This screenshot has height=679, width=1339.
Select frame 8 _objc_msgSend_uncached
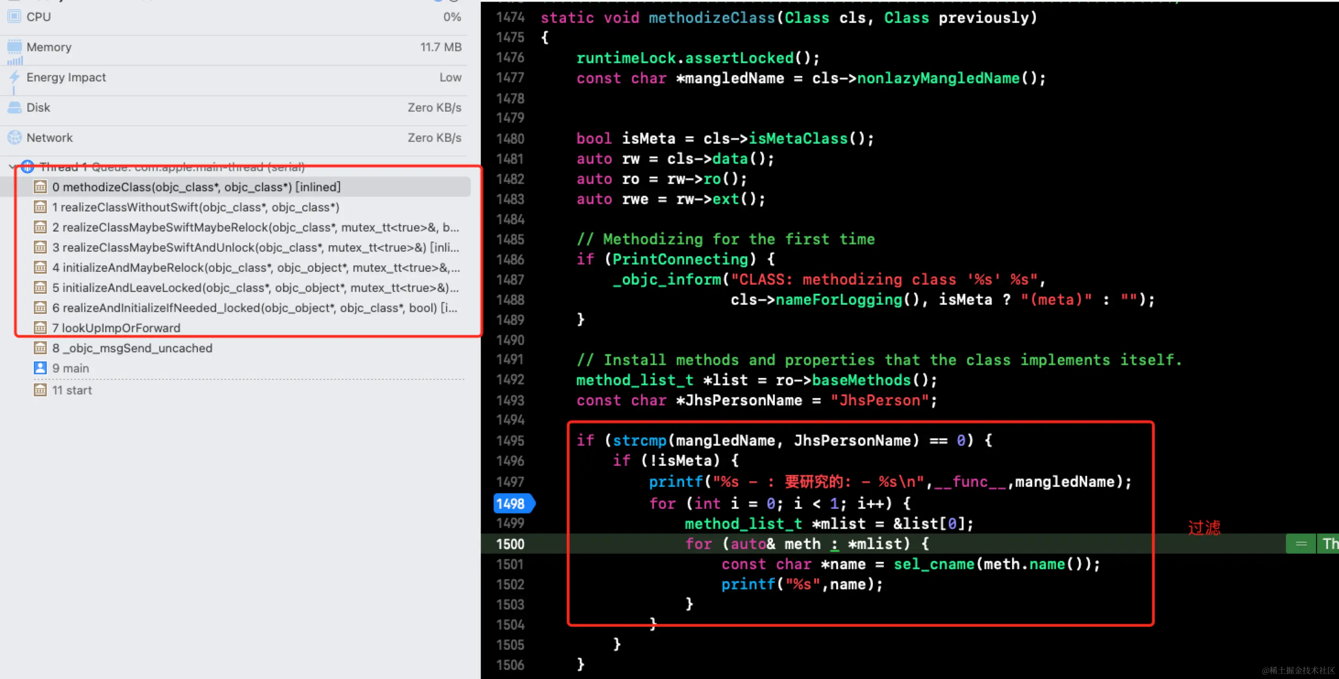click(132, 348)
